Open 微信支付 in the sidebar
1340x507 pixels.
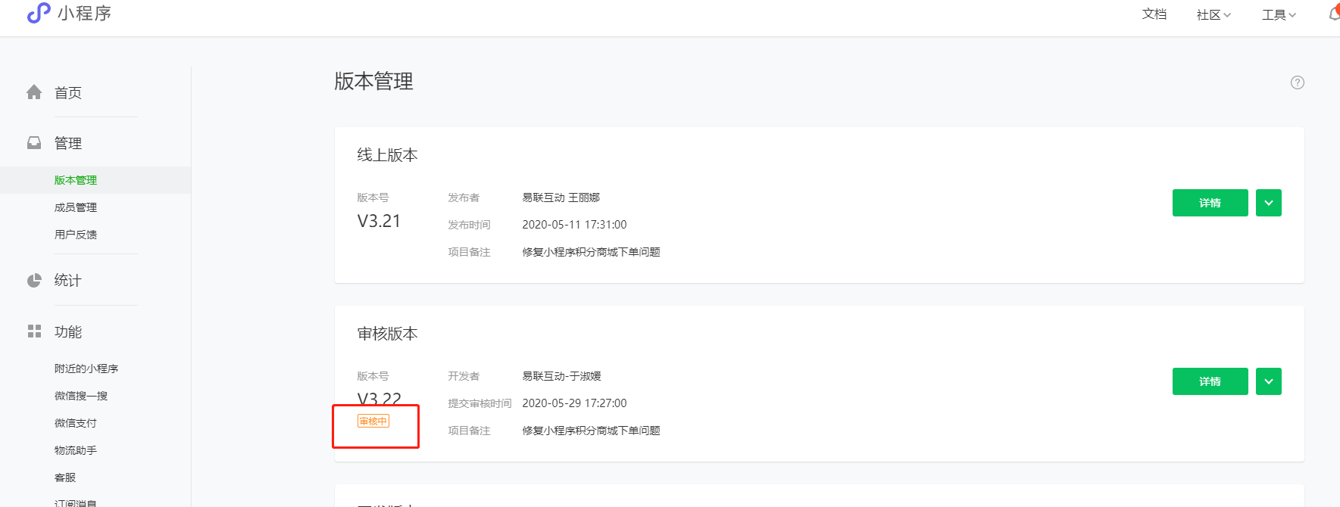click(x=76, y=423)
